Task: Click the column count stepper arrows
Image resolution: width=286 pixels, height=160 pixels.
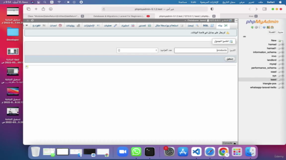Action: tap(119, 50)
